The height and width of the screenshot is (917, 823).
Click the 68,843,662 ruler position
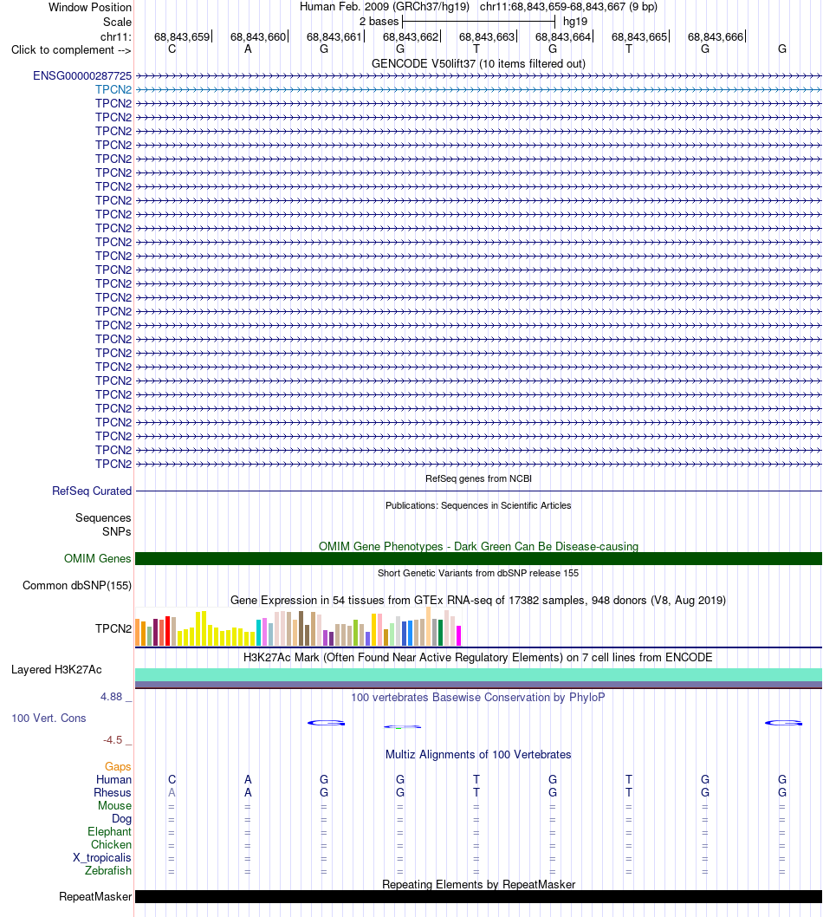point(411,37)
